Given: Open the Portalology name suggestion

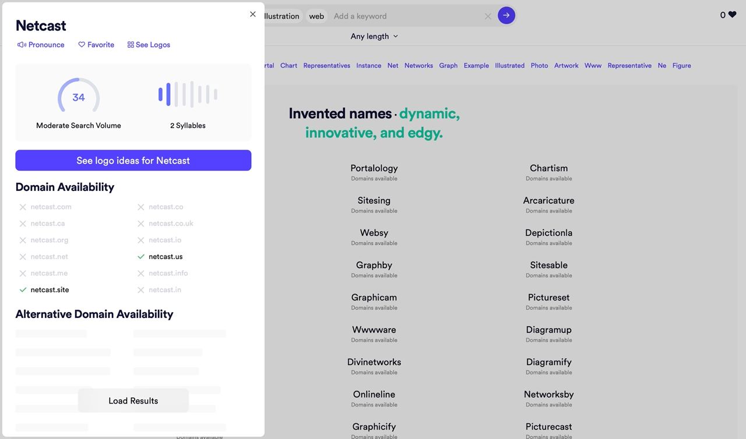Looking at the screenshot, I should (x=374, y=168).
